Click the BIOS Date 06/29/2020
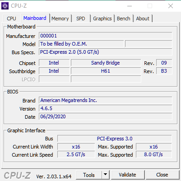Viewport: 181px width, 181px height. tap(106, 116)
